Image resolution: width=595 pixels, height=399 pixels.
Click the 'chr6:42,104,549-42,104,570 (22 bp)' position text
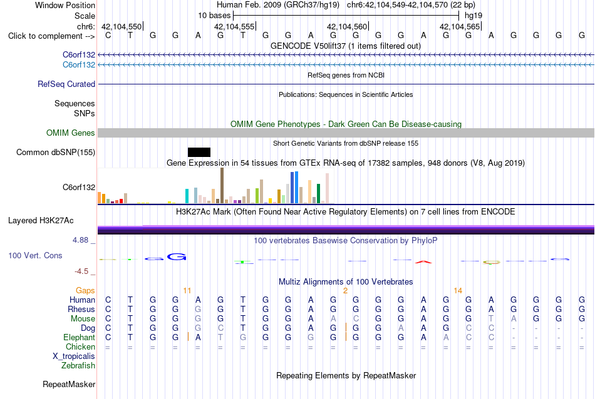pyautogui.click(x=411, y=5)
